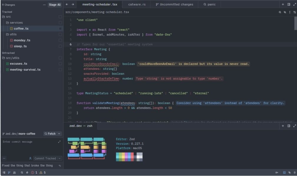Open a new terminal with the plus icon
The width and height of the screenshot is (297, 176).
(283, 126)
